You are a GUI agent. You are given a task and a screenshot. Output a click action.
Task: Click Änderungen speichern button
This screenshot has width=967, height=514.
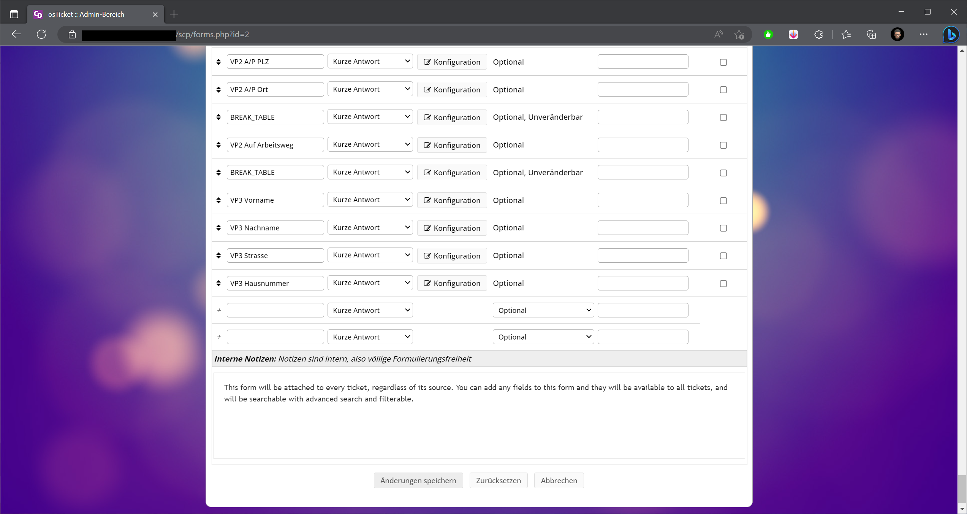(418, 481)
